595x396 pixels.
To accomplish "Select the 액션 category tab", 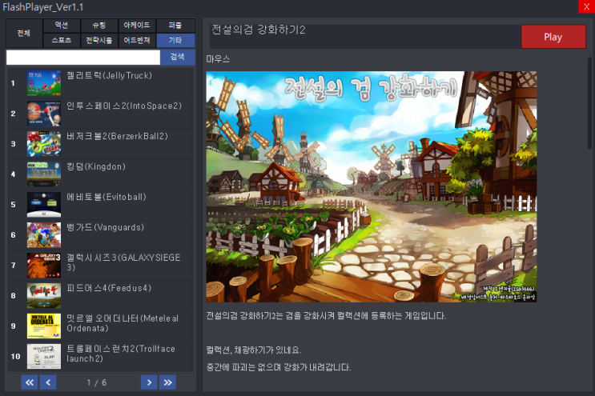I will tap(62, 26).
